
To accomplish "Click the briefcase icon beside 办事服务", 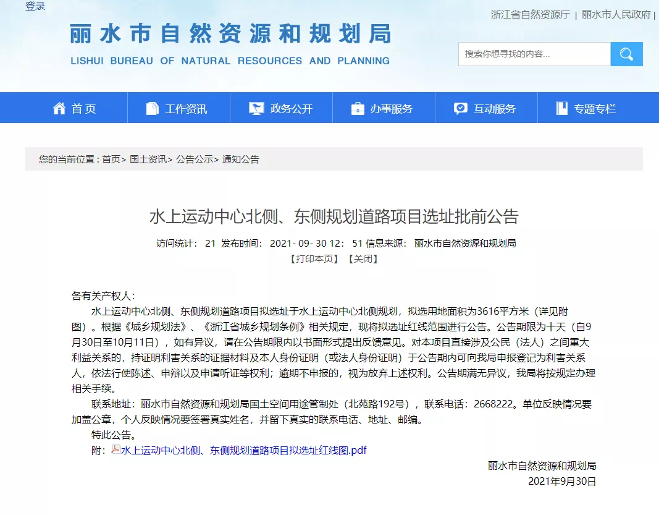I will coord(358,109).
